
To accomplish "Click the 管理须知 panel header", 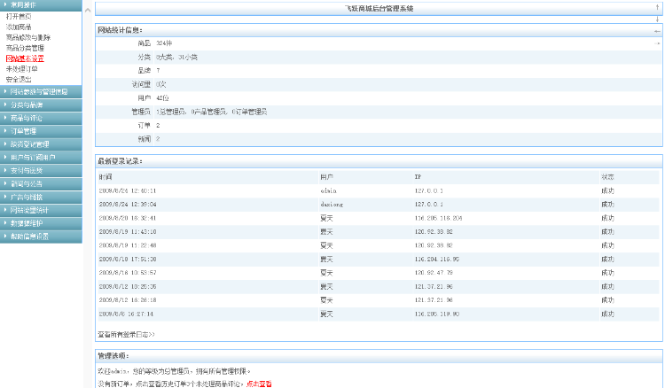I will [379, 356].
